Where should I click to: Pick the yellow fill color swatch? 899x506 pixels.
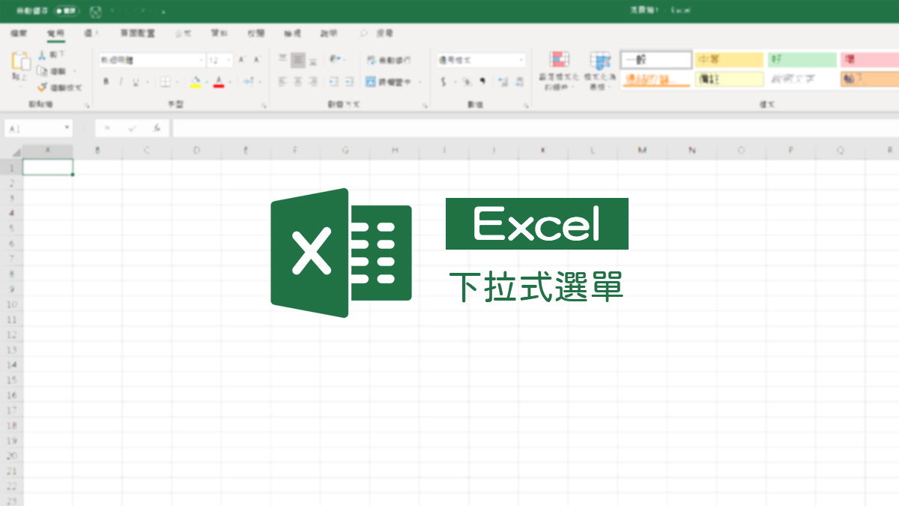(x=196, y=85)
